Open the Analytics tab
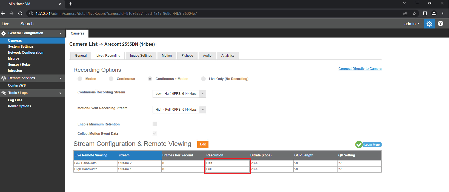The width and height of the screenshot is (449, 192). (x=228, y=56)
